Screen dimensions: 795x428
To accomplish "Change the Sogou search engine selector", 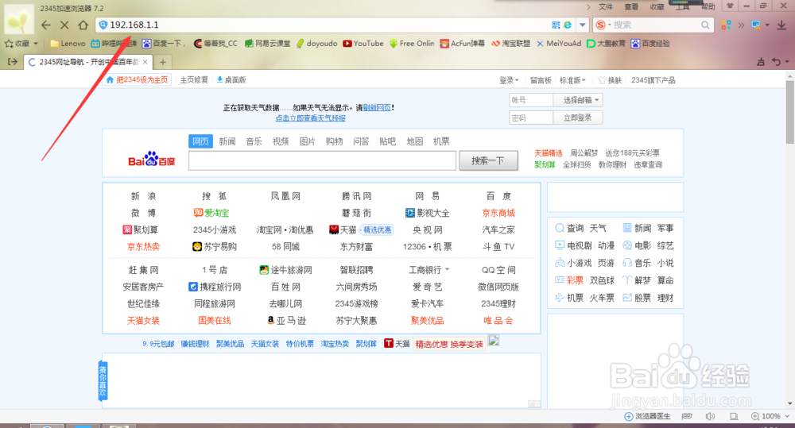I will coord(603,25).
